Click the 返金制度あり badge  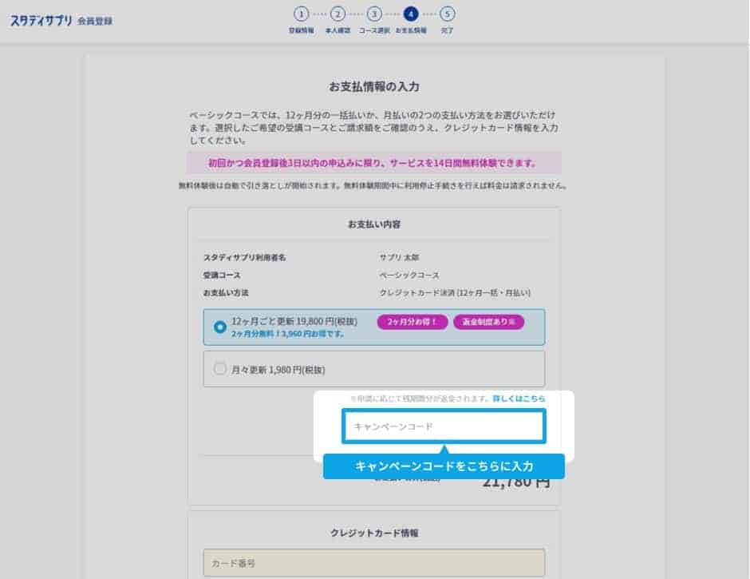(x=489, y=322)
